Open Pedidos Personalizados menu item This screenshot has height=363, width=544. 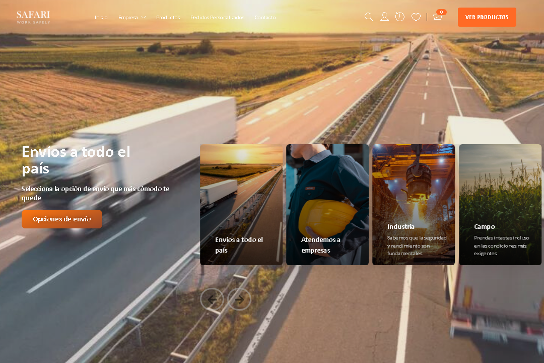coord(217,18)
